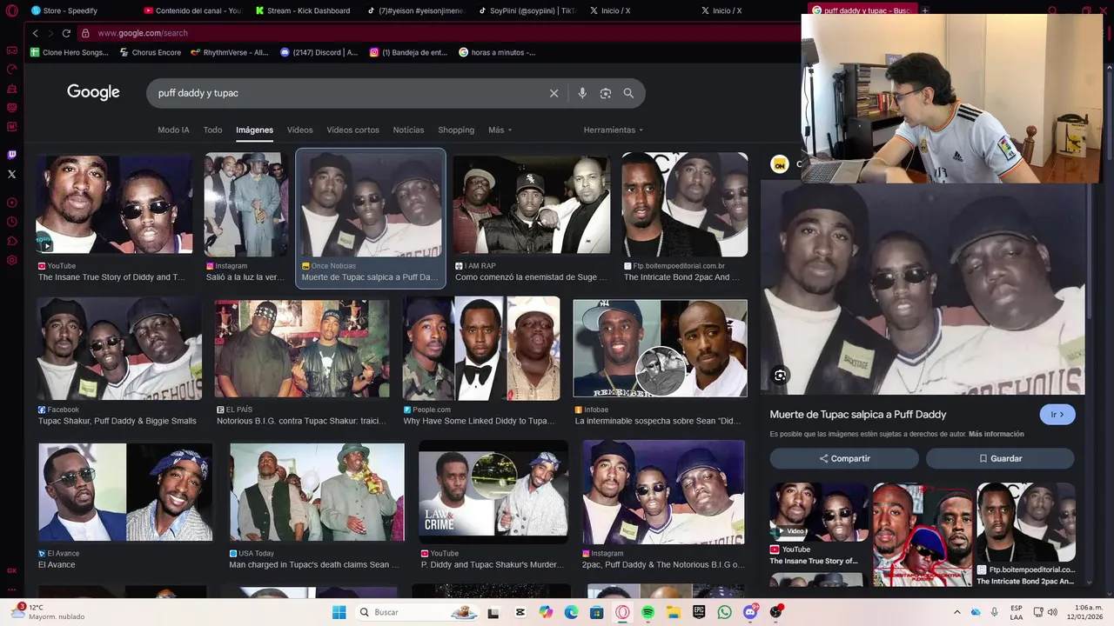Screen dimensions: 1114x626
Task: Click the Lens icon on preview image
Action: [x=780, y=376]
